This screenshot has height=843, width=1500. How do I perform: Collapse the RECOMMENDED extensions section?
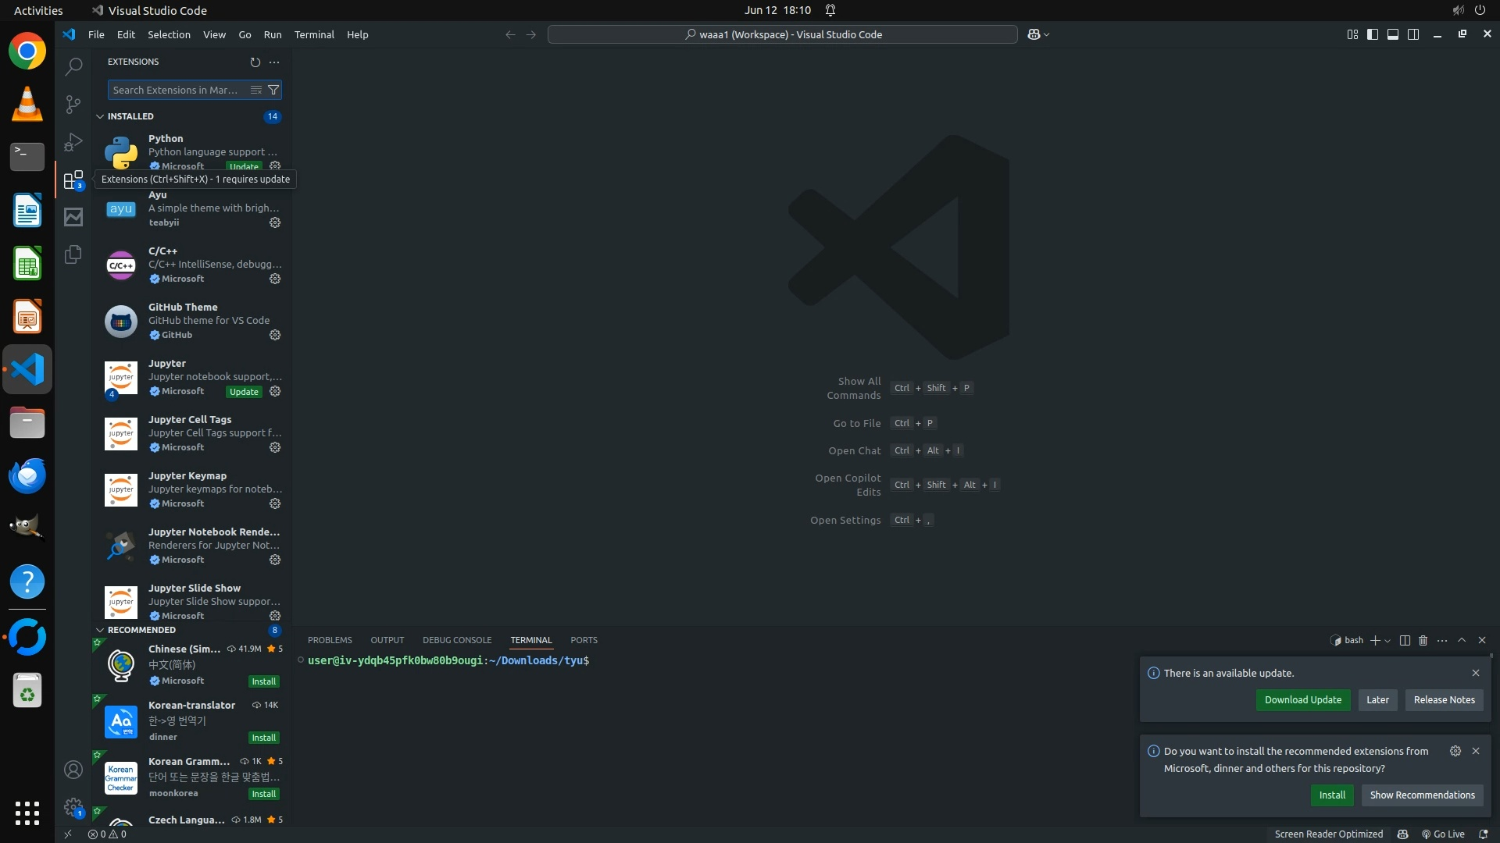[100, 630]
